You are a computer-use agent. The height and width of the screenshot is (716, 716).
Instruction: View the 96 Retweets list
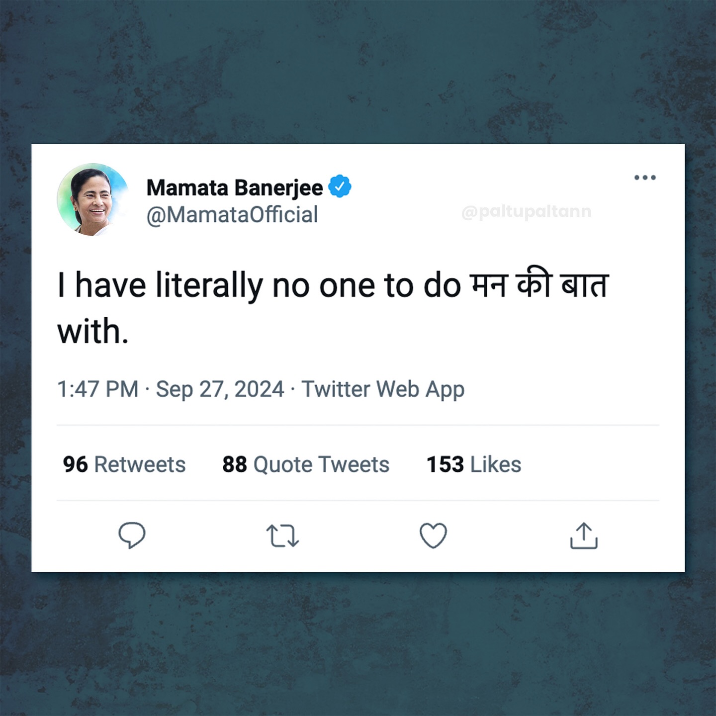pos(124,464)
